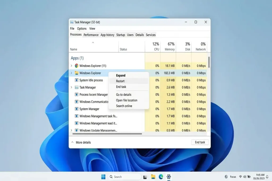The image size is (272, 181).
Task: Click the folder icon of the highlighted Windows Explorer row
Action: [x=76, y=73]
